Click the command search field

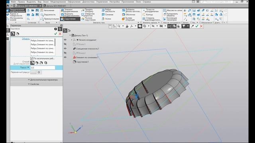tap(217, 2)
